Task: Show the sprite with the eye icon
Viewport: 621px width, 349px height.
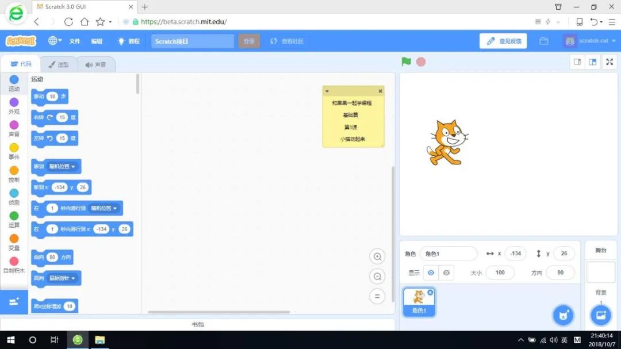Action: (x=431, y=273)
